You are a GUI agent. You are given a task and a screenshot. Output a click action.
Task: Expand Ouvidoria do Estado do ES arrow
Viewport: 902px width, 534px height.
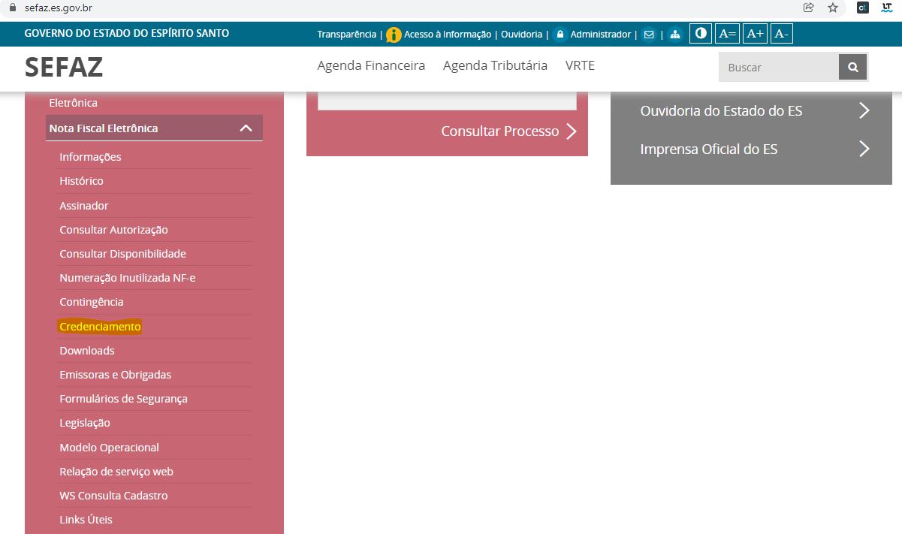click(864, 111)
